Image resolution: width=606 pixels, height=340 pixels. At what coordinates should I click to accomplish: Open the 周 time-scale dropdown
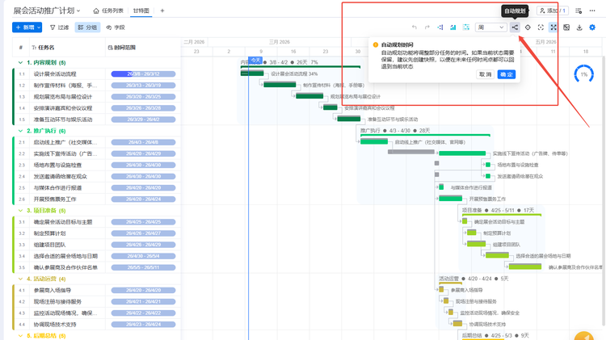click(490, 27)
